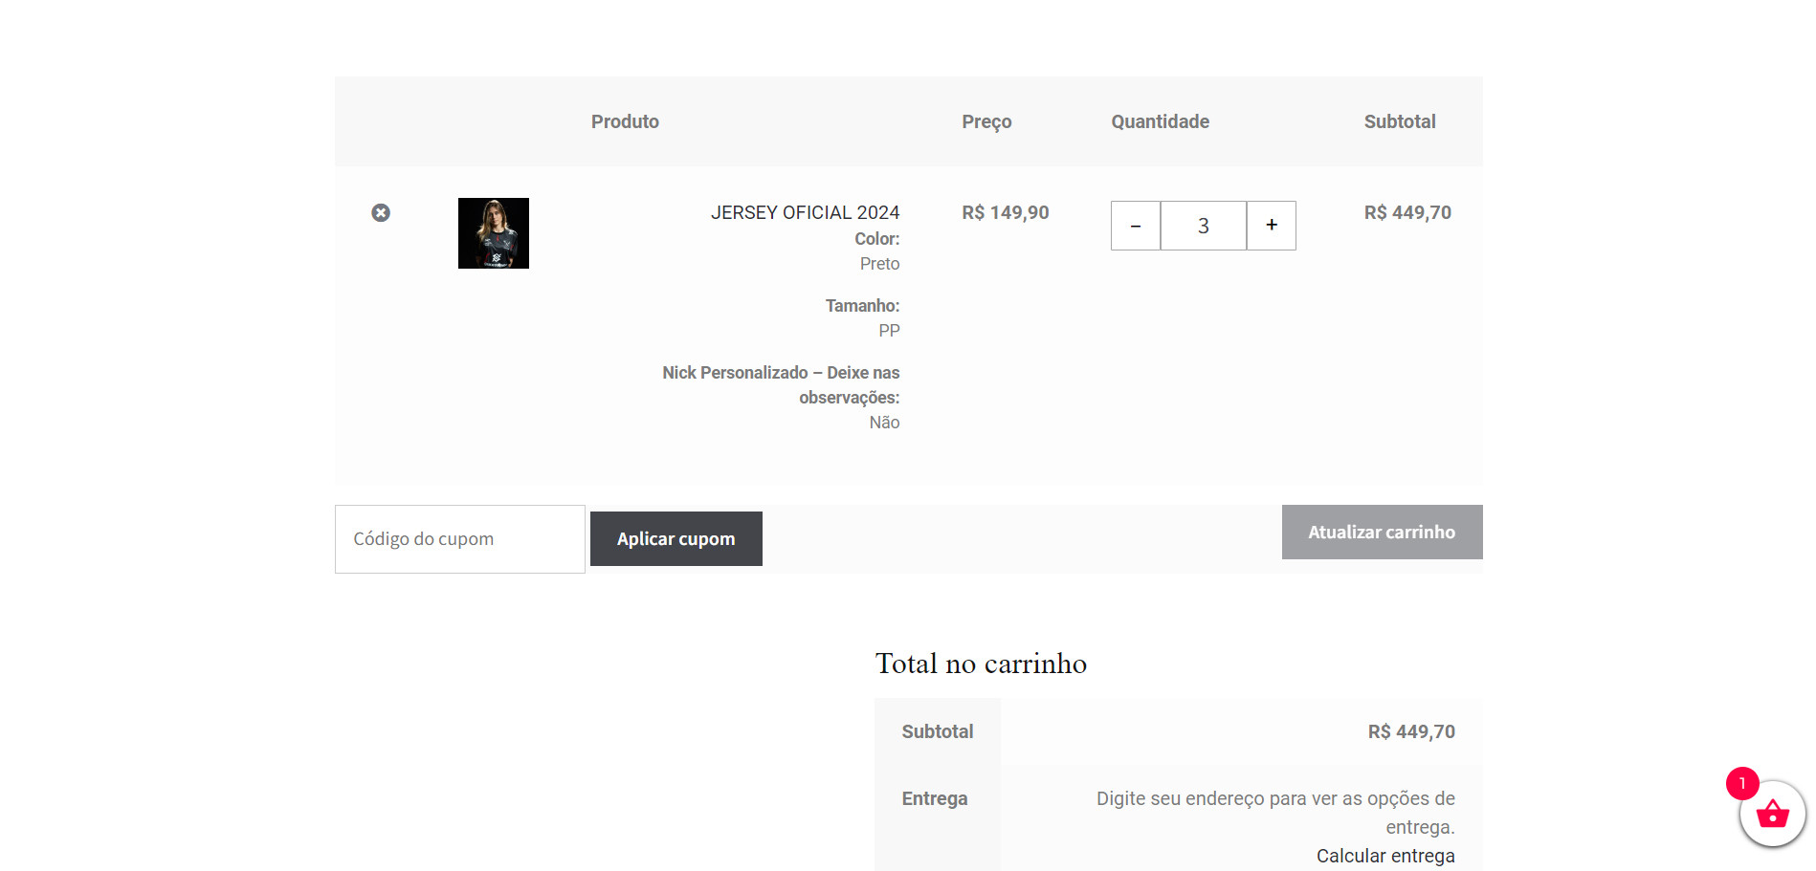The image size is (1816, 871).
Task: Select the R$ 149,90 unit price
Action: pyautogui.click(x=1005, y=212)
